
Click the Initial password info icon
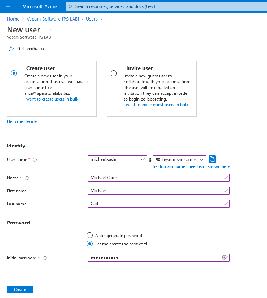45,258
